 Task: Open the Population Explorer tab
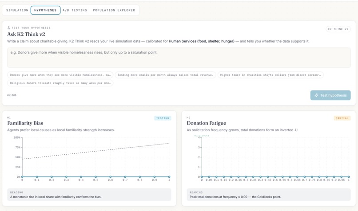coord(114,10)
